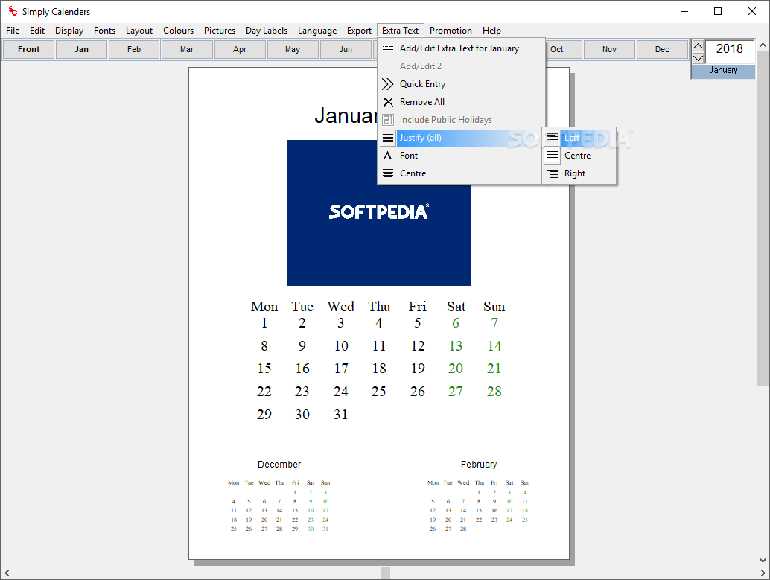Click the Centre icon in Extra Text menu
Screen dimensions: 770x580
point(388,173)
